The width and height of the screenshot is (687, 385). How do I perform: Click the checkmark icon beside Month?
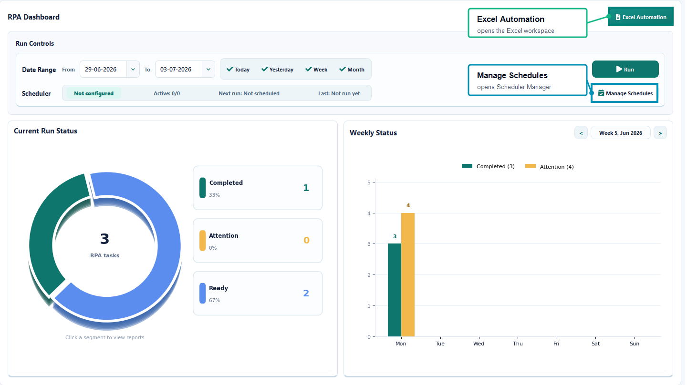342,69
